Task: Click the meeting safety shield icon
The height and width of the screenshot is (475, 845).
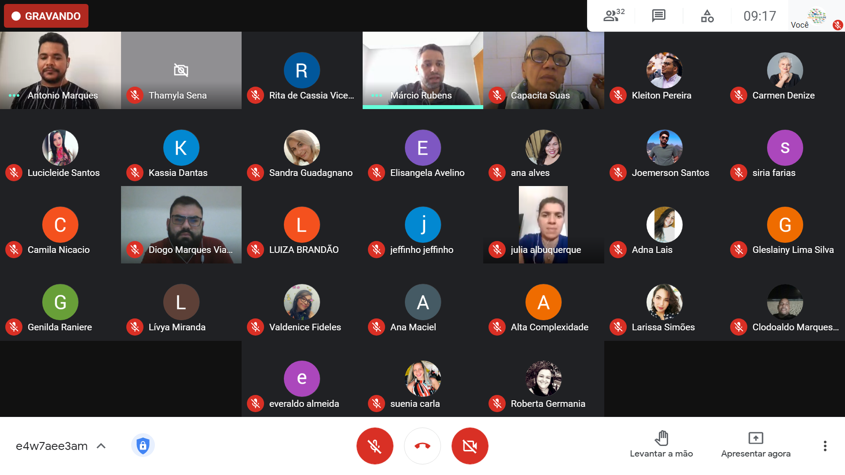Action: (x=143, y=446)
